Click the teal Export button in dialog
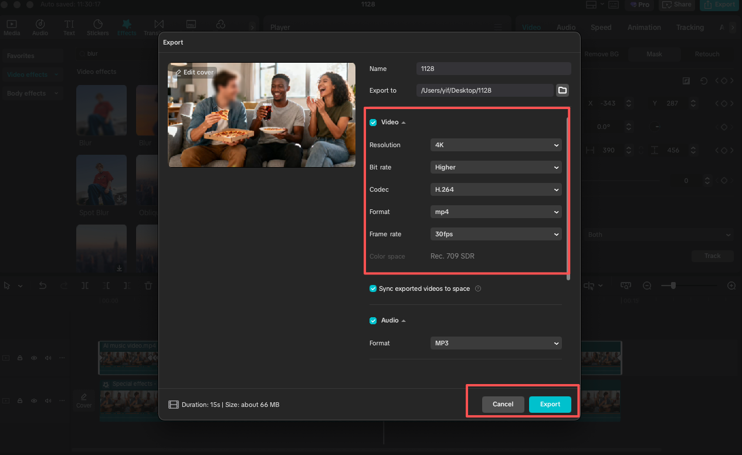Image resolution: width=742 pixels, height=455 pixels. 550,405
